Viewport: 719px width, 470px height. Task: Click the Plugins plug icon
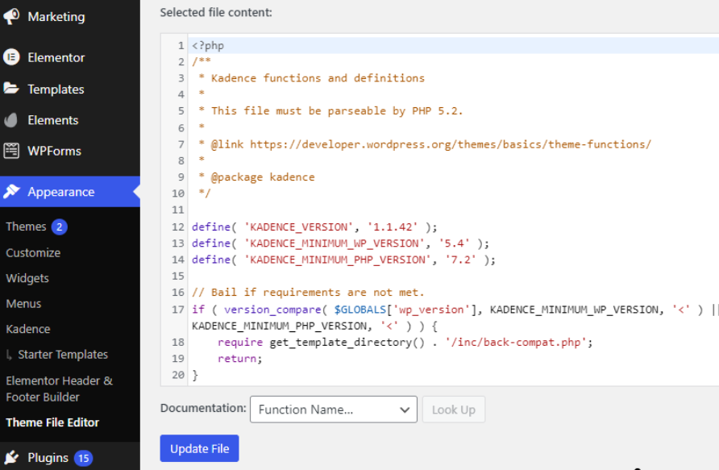click(x=11, y=457)
